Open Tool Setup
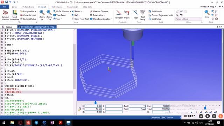The width and height of the screenshot is (224, 126). [142, 15]
